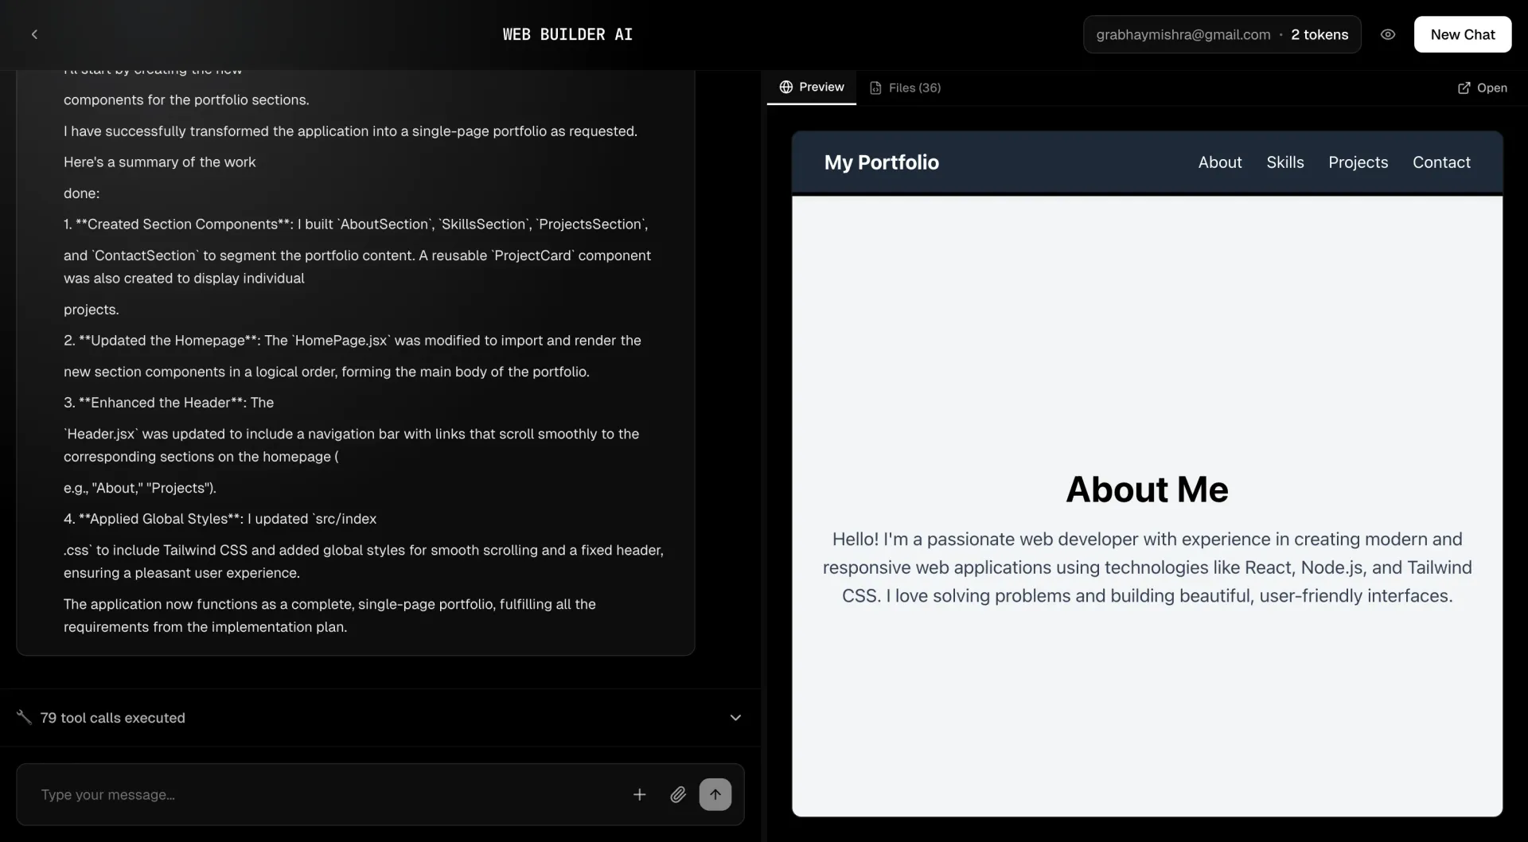Image resolution: width=1528 pixels, height=842 pixels.
Task: Click the '1. **Created Section Components**' line
Action: [x=356, y=224]
